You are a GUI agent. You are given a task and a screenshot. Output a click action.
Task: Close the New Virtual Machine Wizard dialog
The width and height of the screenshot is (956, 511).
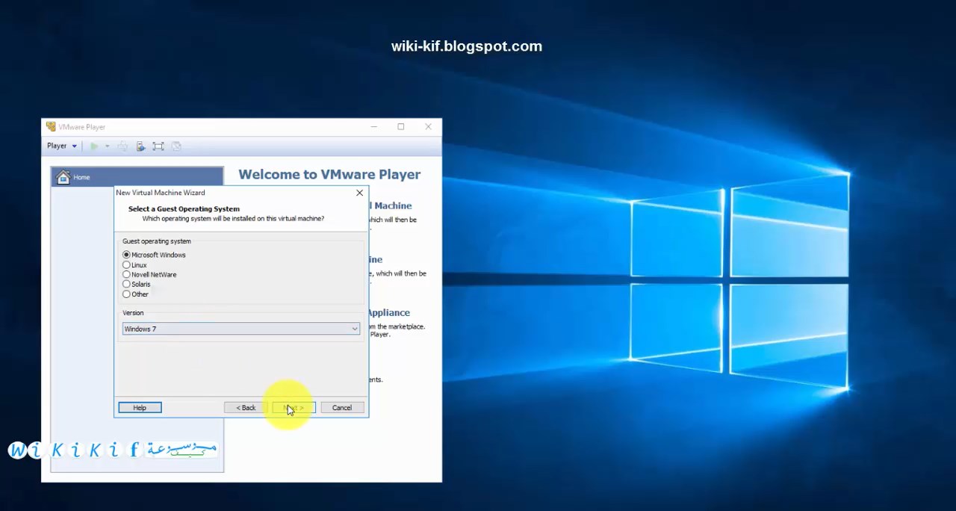click(359, 193)
